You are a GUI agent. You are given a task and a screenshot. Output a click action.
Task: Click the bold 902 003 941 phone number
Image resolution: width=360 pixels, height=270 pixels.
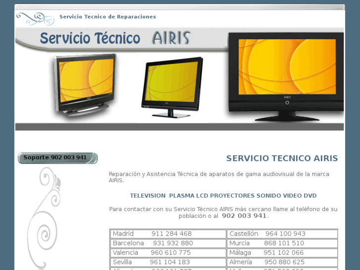click(244, 216)
